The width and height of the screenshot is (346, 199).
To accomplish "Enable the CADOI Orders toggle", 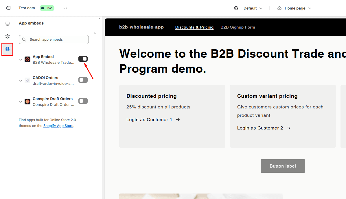I will (83, 80).
